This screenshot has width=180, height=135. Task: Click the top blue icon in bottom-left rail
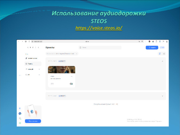(20, 108)
